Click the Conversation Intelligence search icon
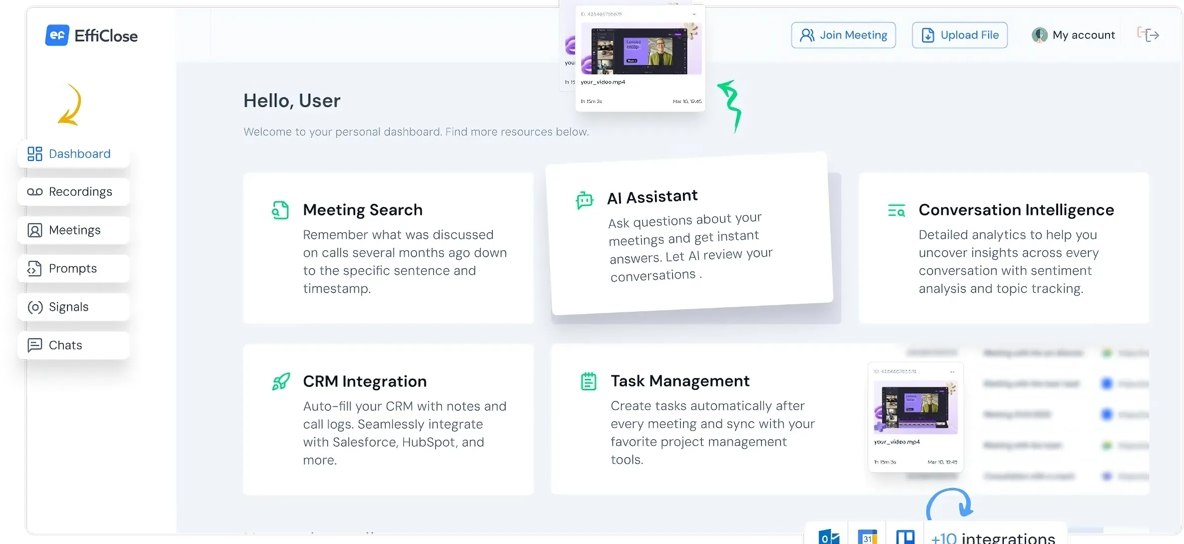 [896, 210]
